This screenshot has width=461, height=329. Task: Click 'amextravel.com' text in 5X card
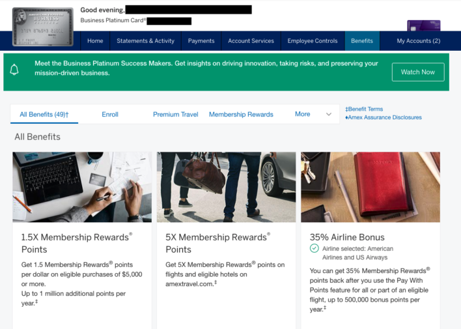tap(189, 284)
